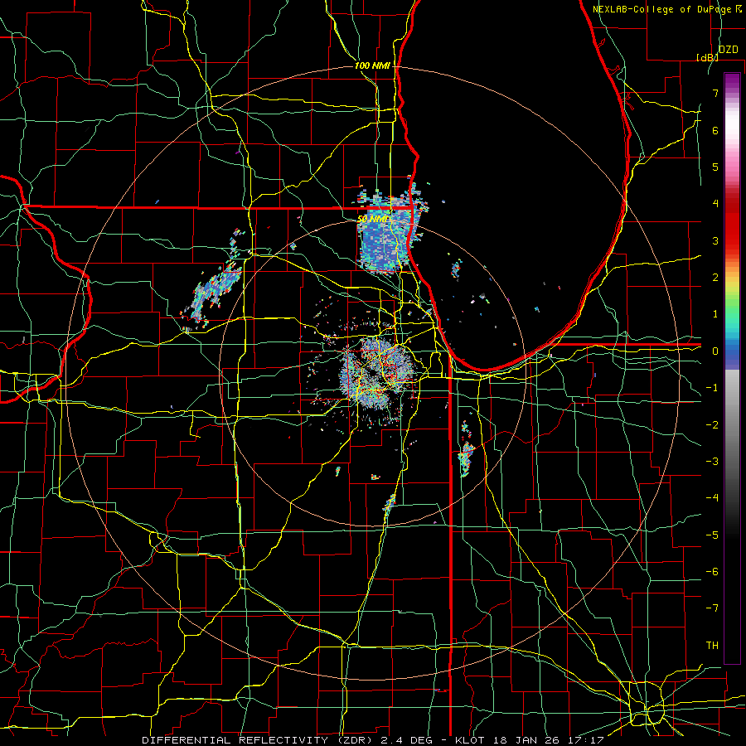Select the 0 value on the color scale
The width and height of the screenshot is (746, 746).
point(715,351)
